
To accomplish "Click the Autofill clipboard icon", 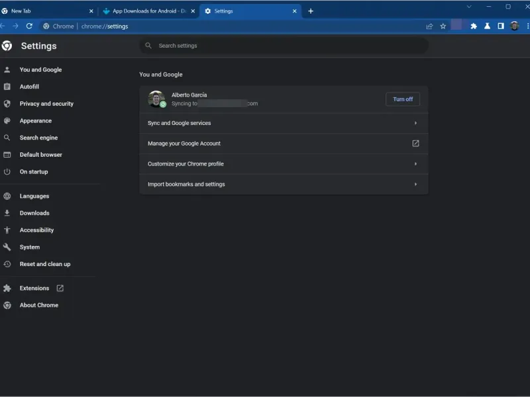I will (x=7, y=87).
